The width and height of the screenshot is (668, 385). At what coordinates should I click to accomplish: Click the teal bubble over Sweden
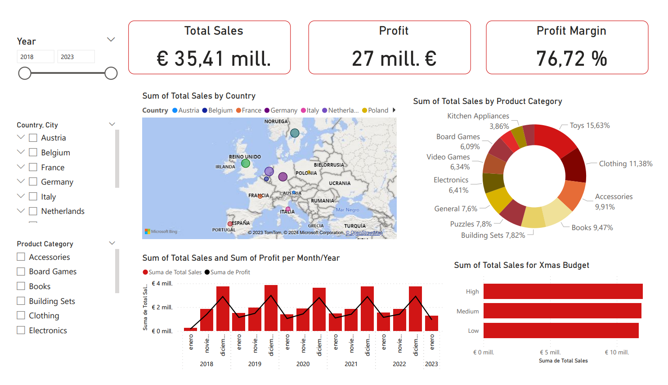pyautogui.click(x=295, y=133)
